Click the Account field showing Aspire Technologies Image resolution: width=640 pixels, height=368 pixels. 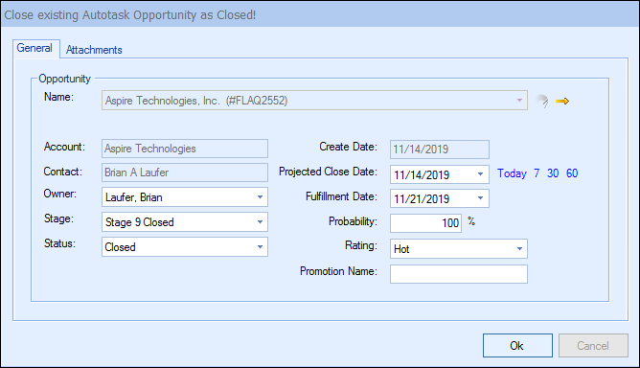pos(185,149)
